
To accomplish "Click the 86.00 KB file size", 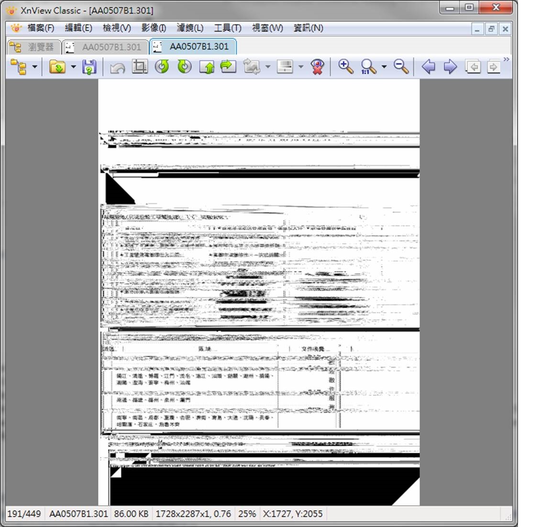I will click(131, 514).
